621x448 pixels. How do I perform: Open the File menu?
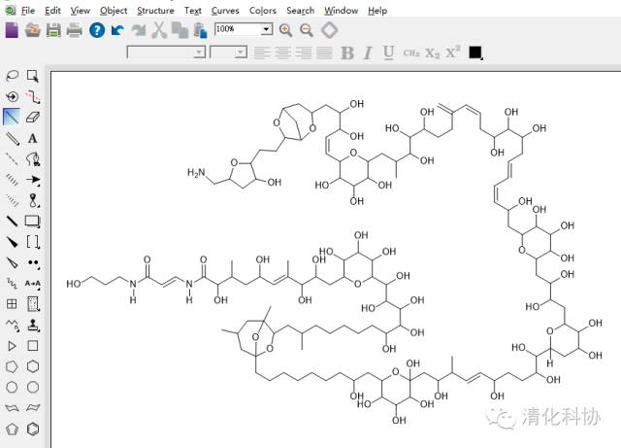click(28, 11)
